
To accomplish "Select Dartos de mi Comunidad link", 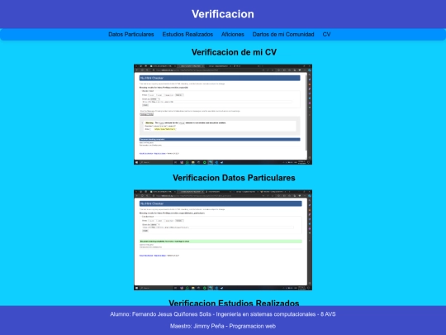I will [283, 35].
